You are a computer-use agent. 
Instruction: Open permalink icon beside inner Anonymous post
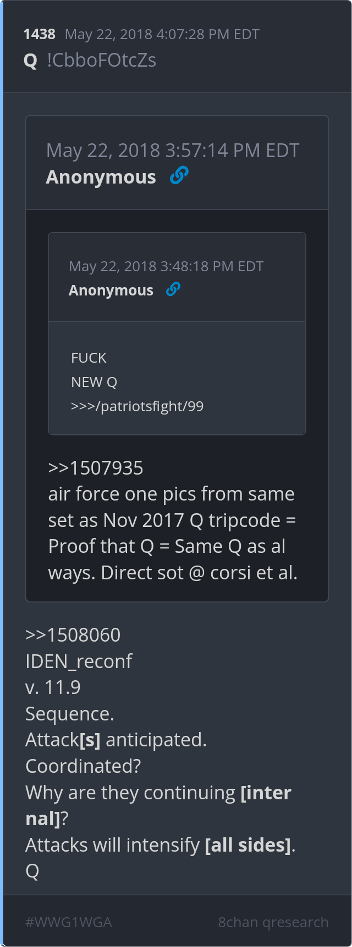[173, 289]
